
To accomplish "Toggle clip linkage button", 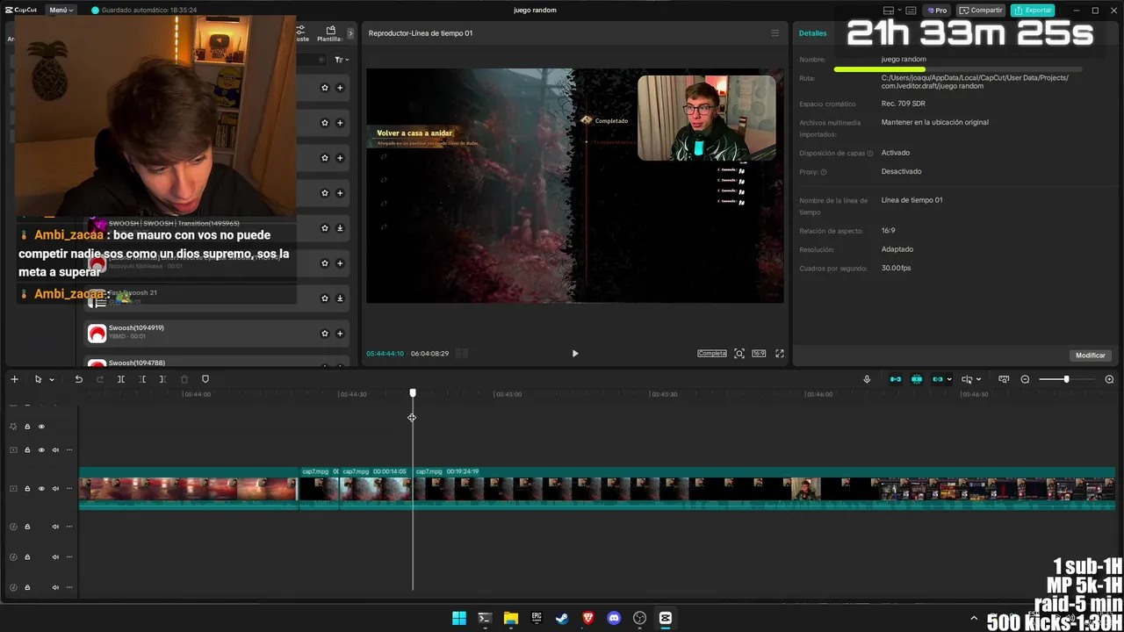I will pyautogui.click(x=937, y=379).
